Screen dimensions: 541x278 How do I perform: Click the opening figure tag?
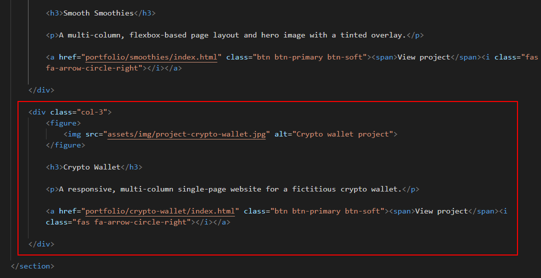pos(63,123)
